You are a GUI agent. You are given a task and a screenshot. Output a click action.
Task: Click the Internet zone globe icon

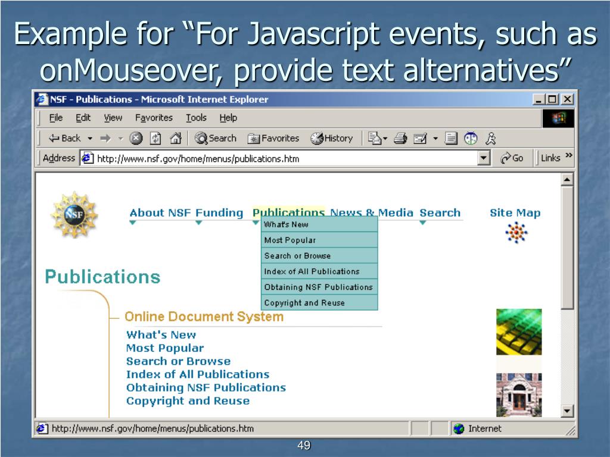[x=459, y=428]
